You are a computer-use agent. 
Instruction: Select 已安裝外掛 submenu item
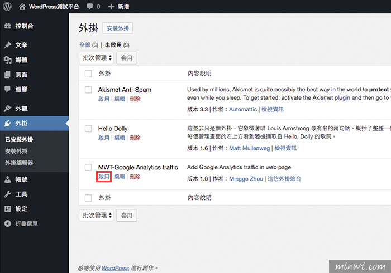(19, 139)
